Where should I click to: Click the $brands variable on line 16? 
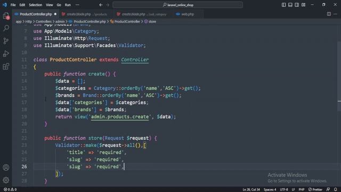65,95
